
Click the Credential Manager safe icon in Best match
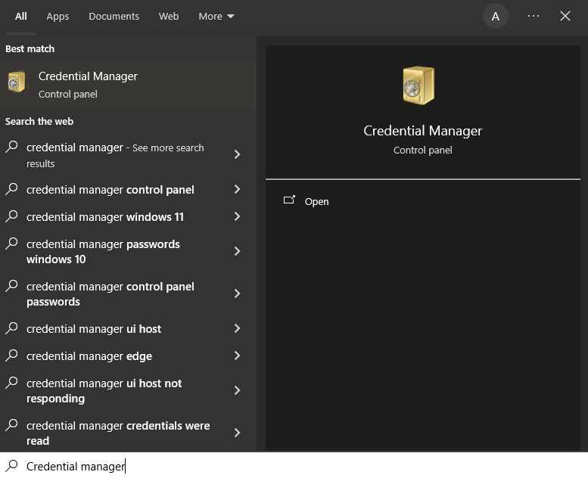point(17,82)
